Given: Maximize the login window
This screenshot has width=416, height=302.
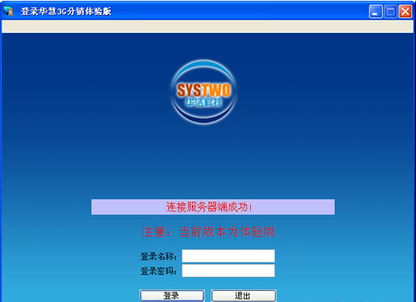Looking at the screenshot, I should coord(390,12).
